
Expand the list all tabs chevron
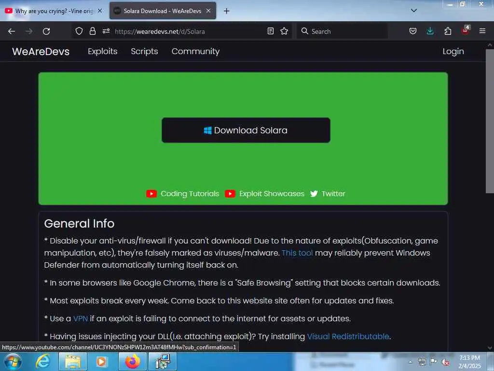414,11
